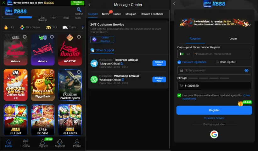
Task: Open Online Services chat button
Action: coord(102,39)
